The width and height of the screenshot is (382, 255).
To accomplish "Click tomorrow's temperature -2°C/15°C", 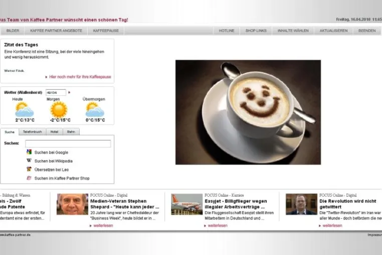I will 60,120.
